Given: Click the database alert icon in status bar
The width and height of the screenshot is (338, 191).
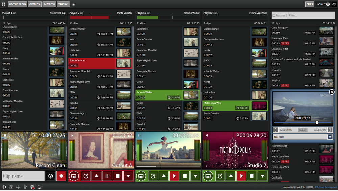Looking at the screenshot, I should (x=32, y=187).
